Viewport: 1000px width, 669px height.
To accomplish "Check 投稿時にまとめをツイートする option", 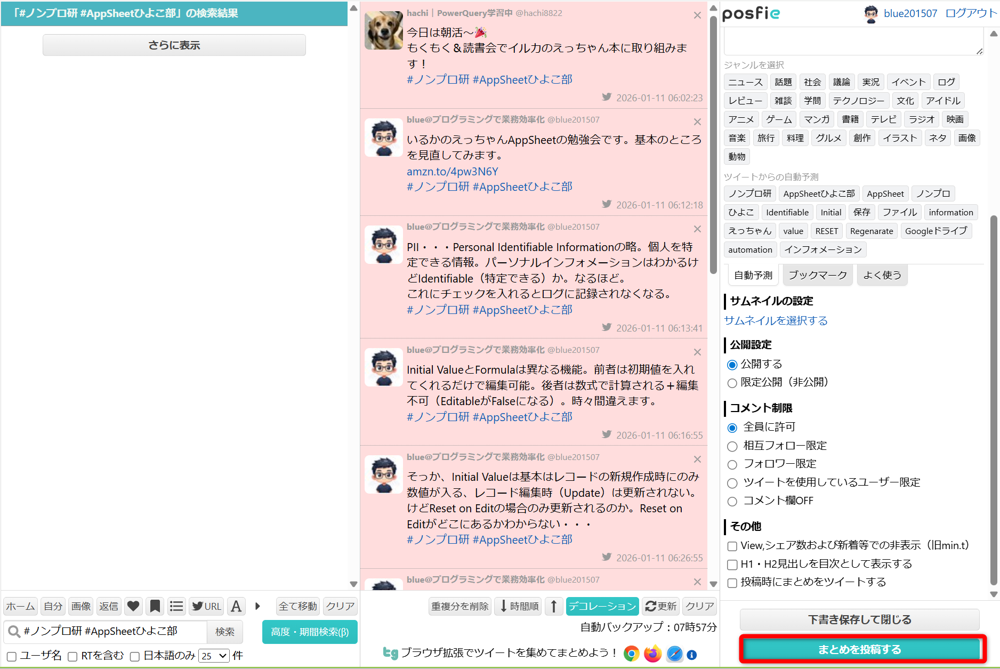I will click(732, 583).
